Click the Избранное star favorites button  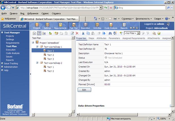pyautogui.click(x=8, y=19)
